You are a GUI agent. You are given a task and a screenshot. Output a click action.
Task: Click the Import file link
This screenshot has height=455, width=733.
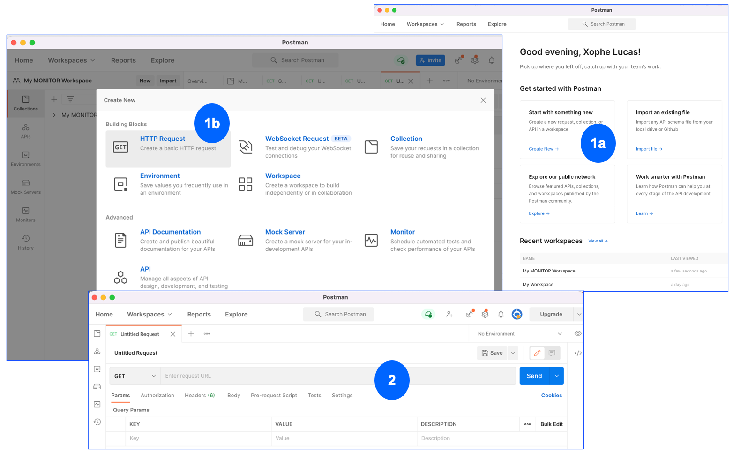tap(649, 149)
